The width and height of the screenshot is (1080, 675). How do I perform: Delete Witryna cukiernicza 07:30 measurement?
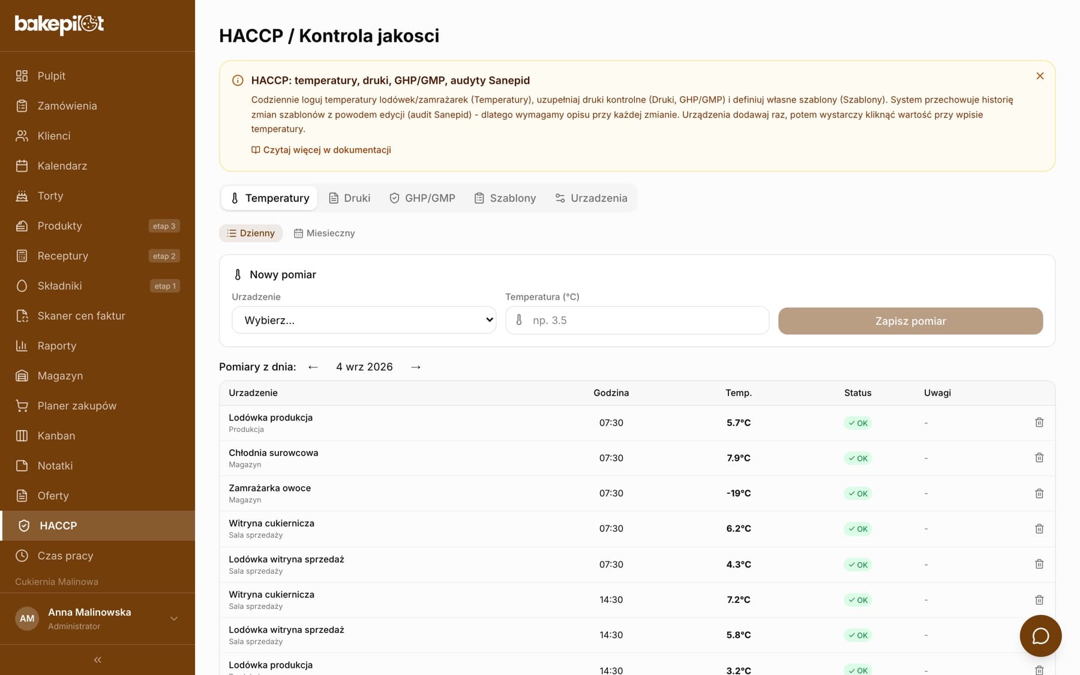(1039, 529)
